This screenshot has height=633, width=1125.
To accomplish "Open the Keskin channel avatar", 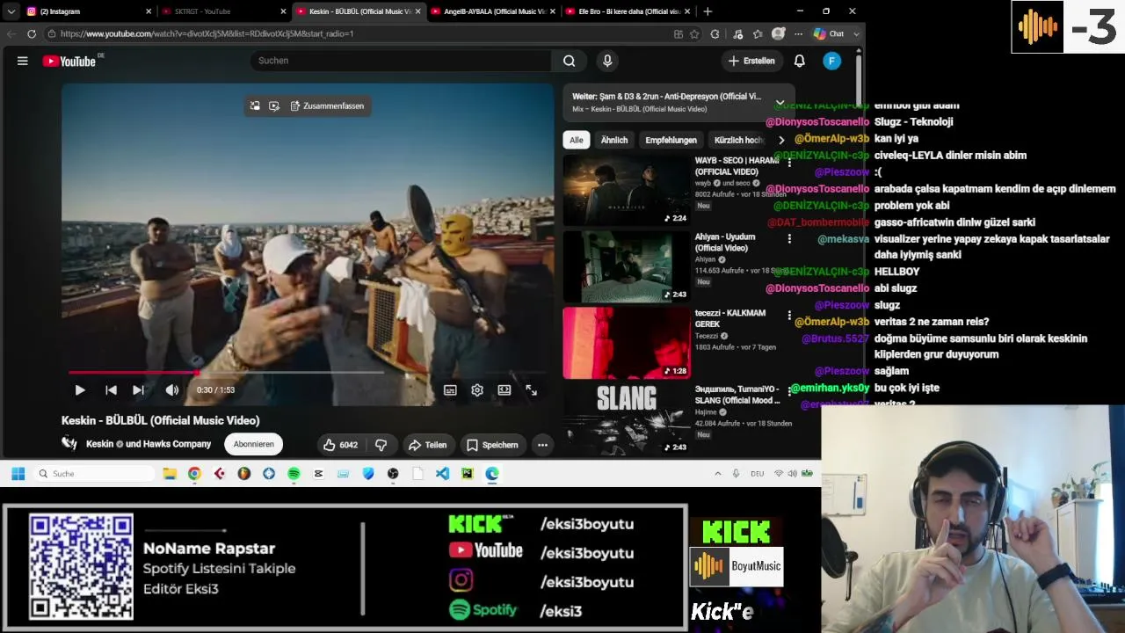I will tap(69, 443).
